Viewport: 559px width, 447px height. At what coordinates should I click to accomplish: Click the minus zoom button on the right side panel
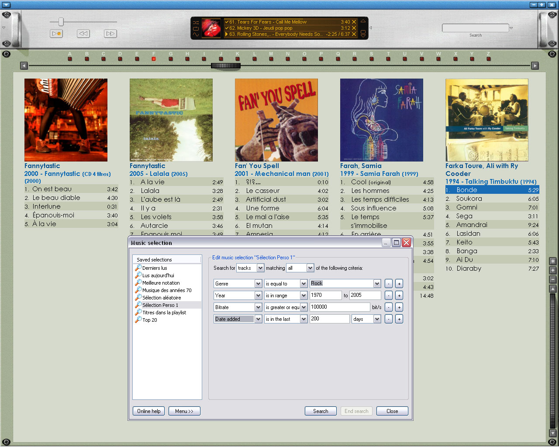point(553,279)
